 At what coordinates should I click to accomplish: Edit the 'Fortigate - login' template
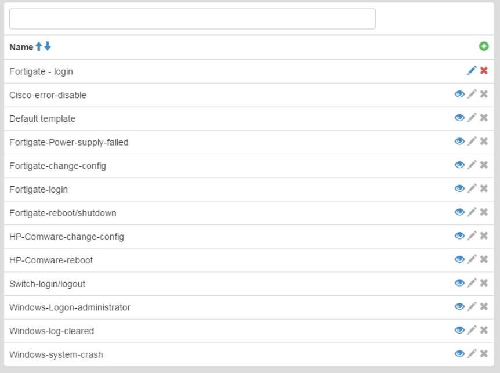(x=472, y=71)
